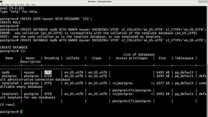Open the File menu

click(x=2, y=5)
